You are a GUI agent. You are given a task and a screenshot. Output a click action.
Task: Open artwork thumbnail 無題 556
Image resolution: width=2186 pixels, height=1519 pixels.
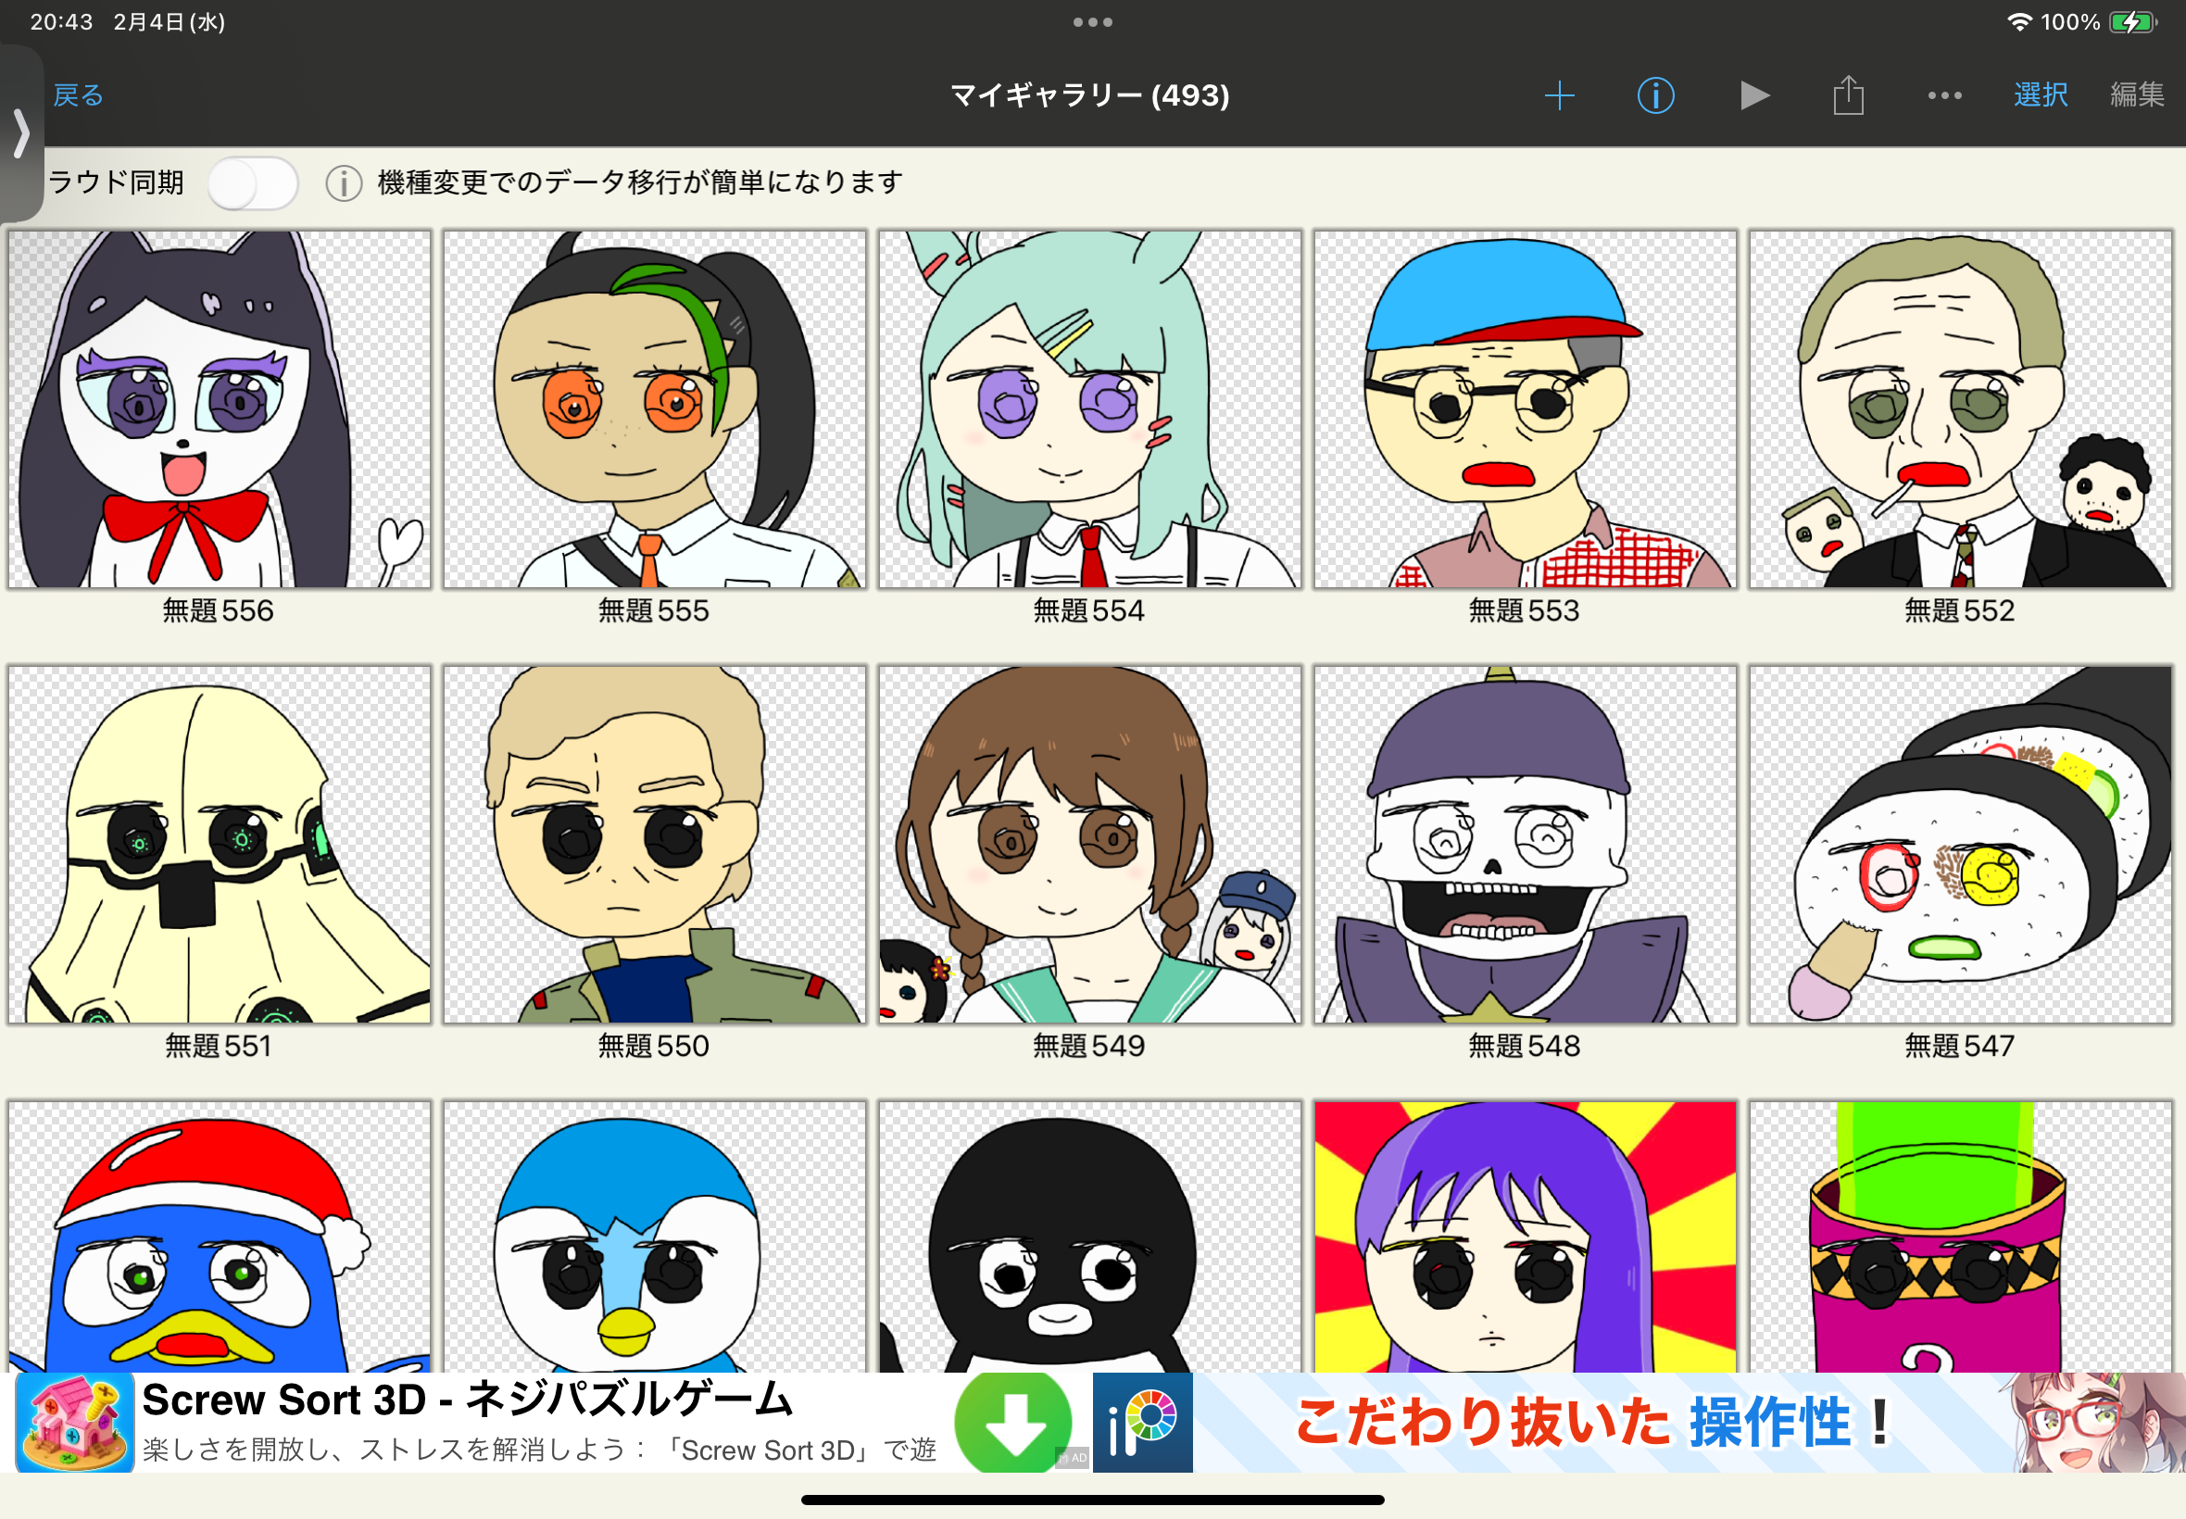(219, 409)
